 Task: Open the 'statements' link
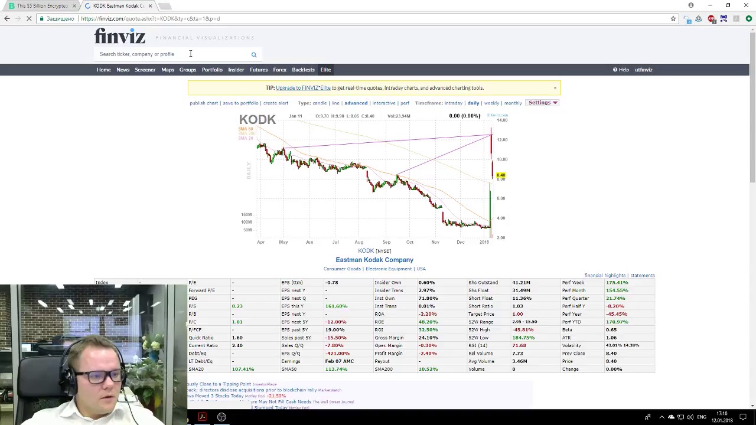pos(643,276)
